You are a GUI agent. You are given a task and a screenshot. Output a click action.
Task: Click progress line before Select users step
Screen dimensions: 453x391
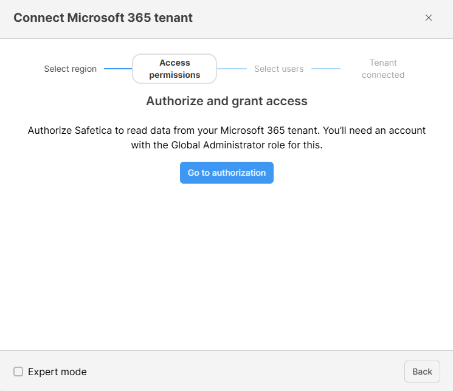click(232, 69)
